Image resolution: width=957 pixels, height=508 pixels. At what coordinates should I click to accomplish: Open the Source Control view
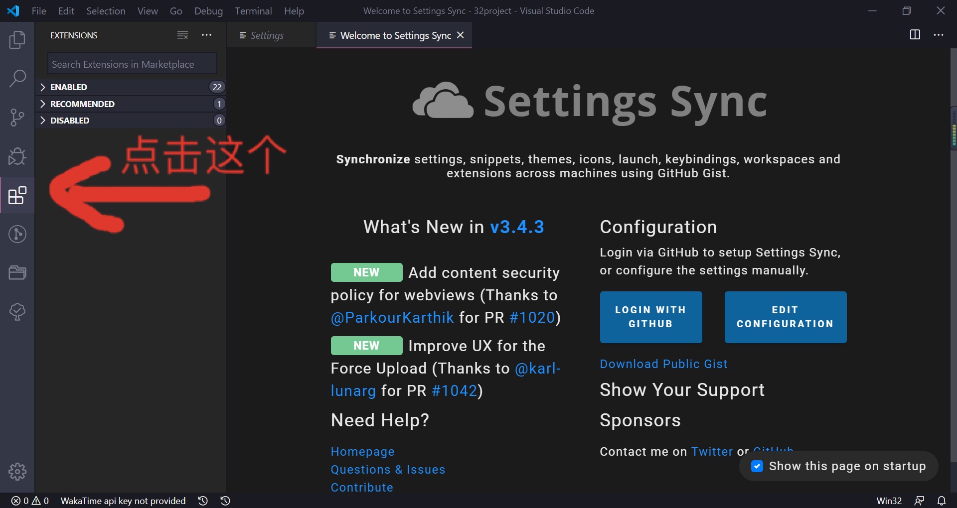pyautogui.click(x=17, y=117)
